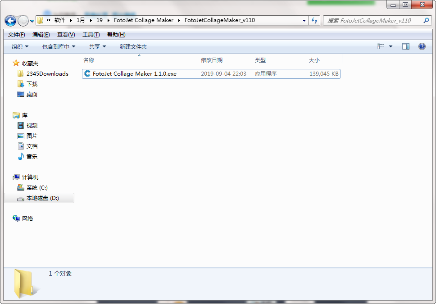The image size is (436, 304).
Task: Open 下载 in navigation pane
Action: 32,84
